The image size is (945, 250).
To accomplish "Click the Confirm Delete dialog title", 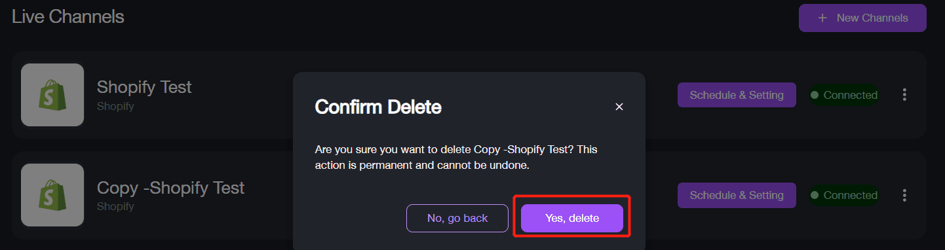I will [x=378, y=107].
